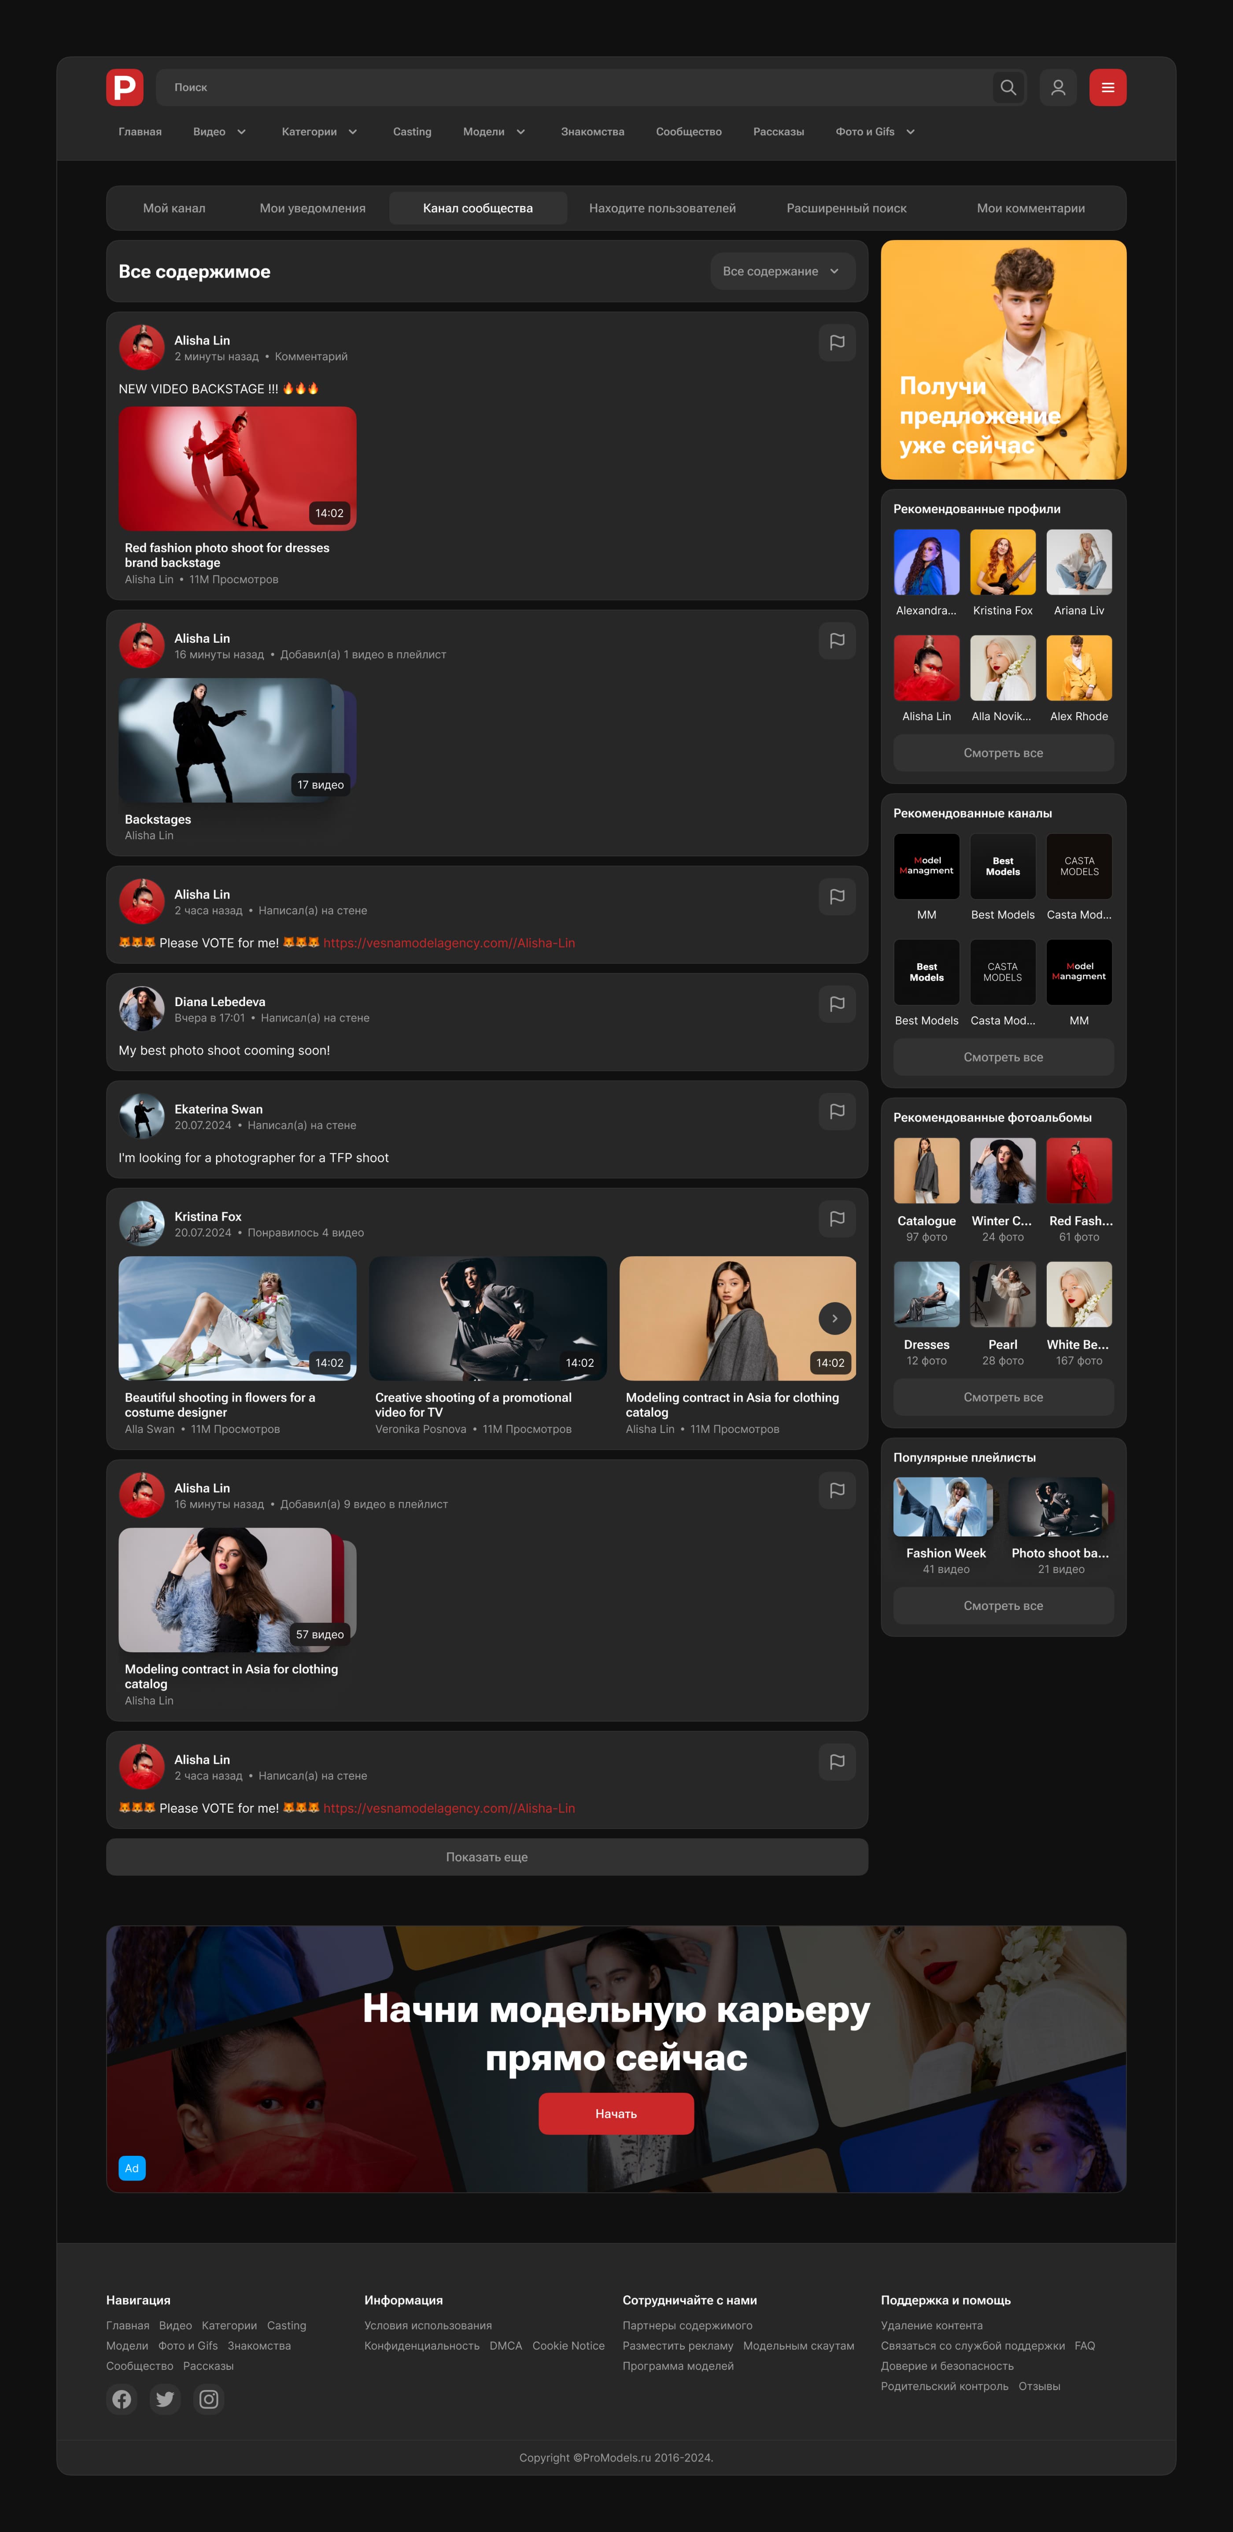Open the Все содержание filter dropdown

click(x=782, y=271)
